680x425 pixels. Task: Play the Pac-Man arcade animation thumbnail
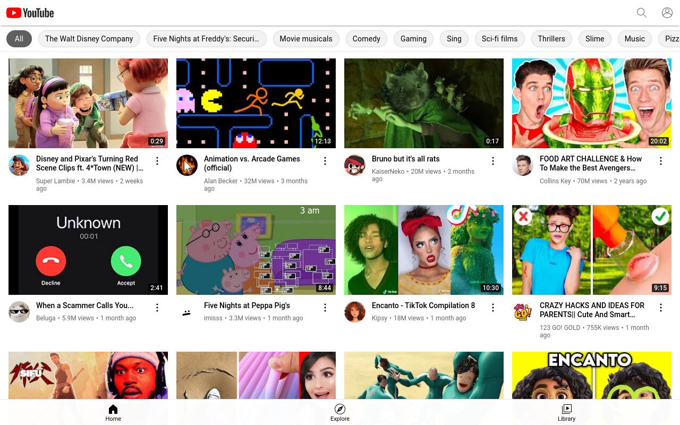coord(256,103)
